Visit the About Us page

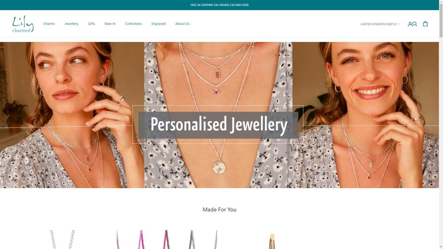click(182, 24)
